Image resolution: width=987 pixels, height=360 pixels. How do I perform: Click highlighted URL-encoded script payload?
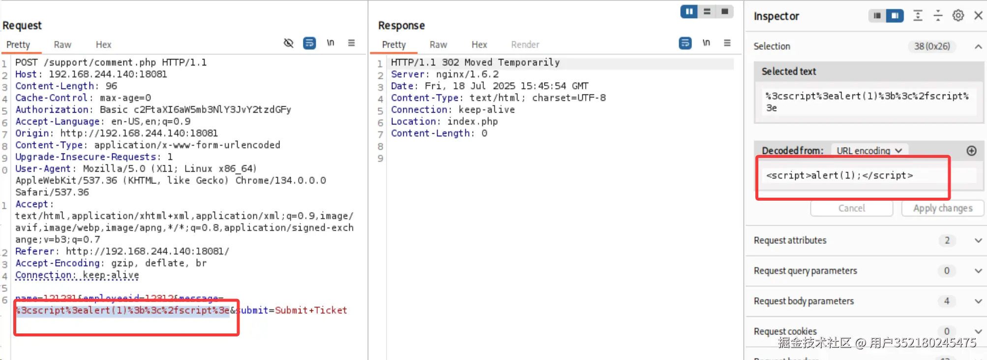pos(123,310)
